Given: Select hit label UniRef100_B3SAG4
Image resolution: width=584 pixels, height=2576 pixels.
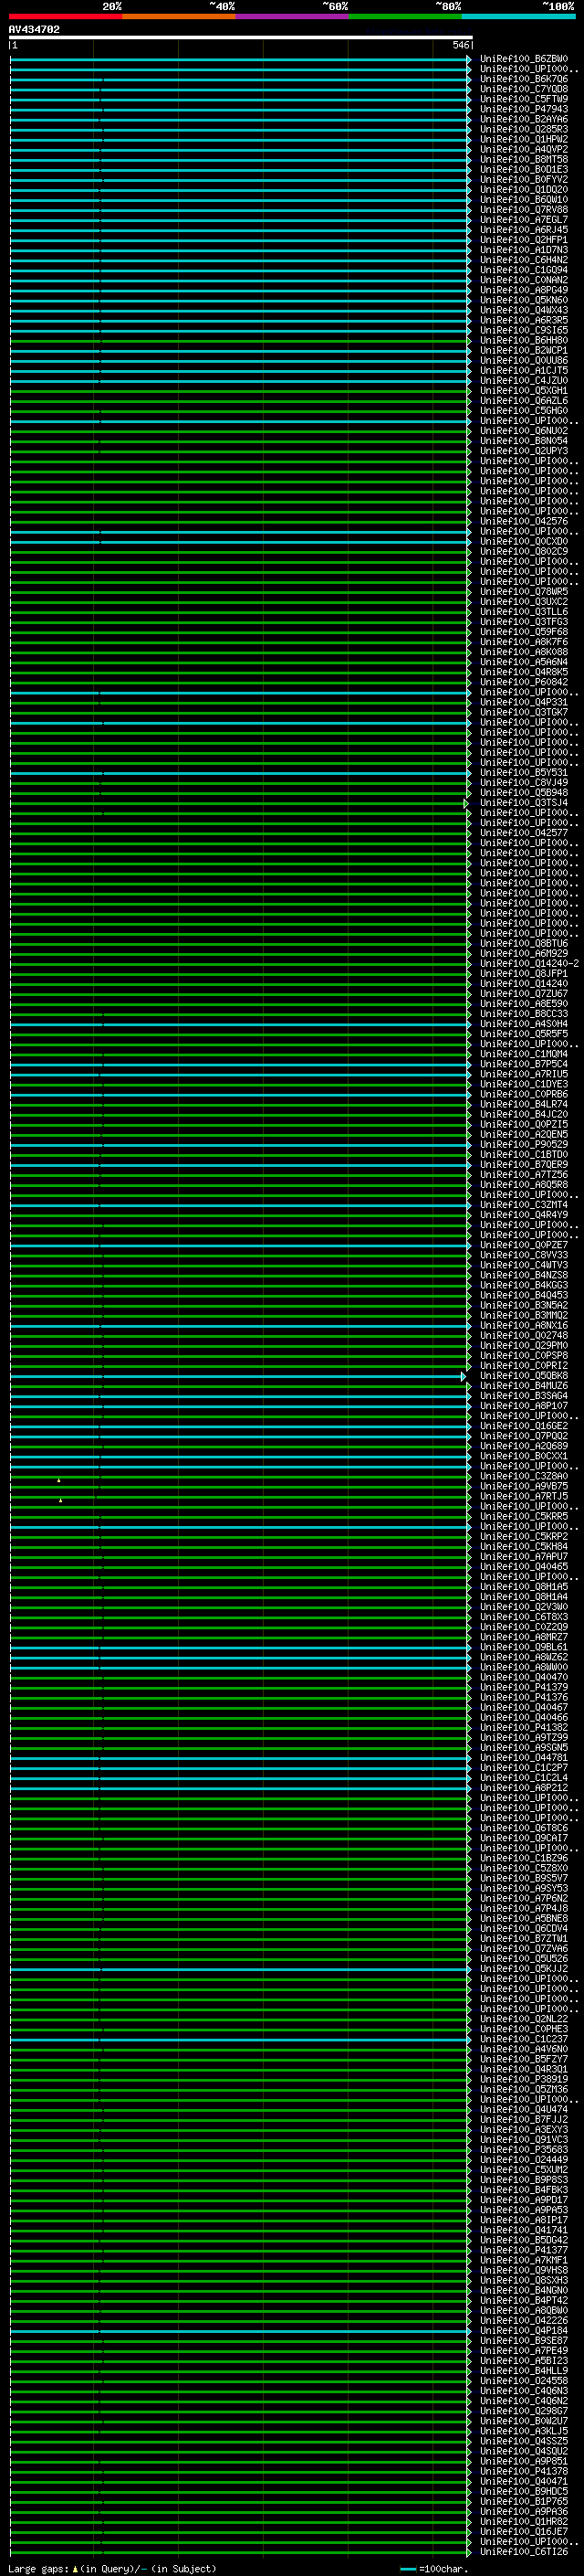Looking at the screenshot, I should (x=524, y=1395).
